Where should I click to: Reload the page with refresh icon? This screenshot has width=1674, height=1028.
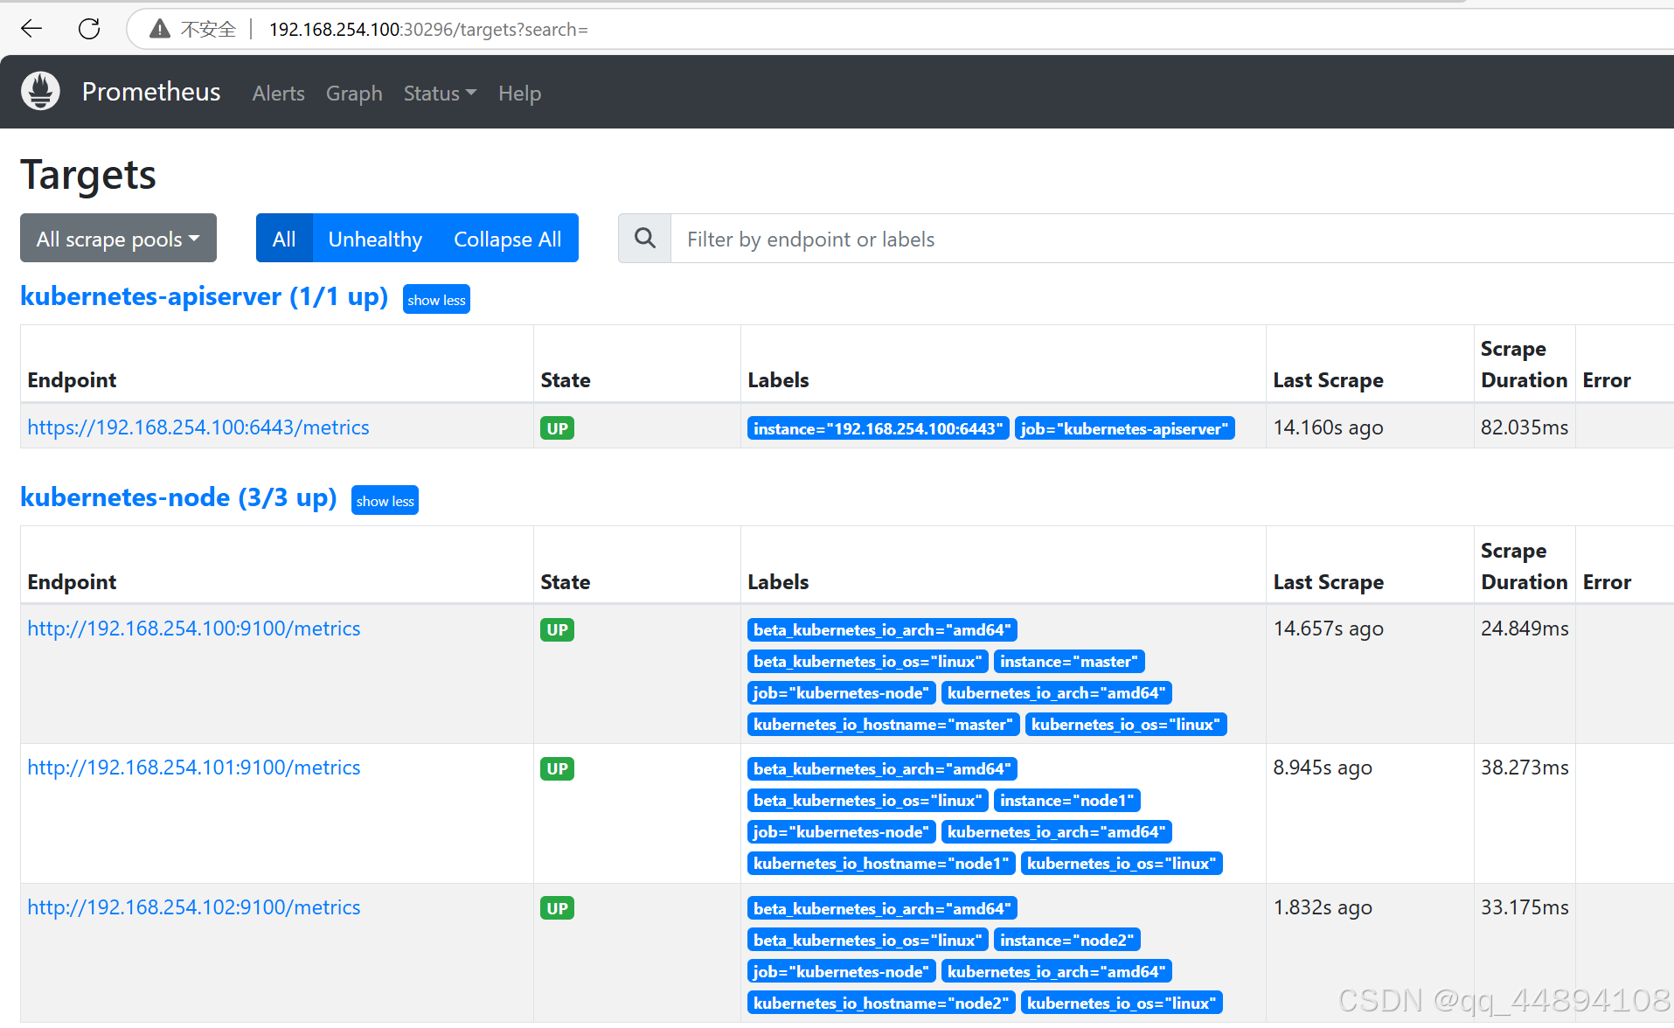coord(89,29)
